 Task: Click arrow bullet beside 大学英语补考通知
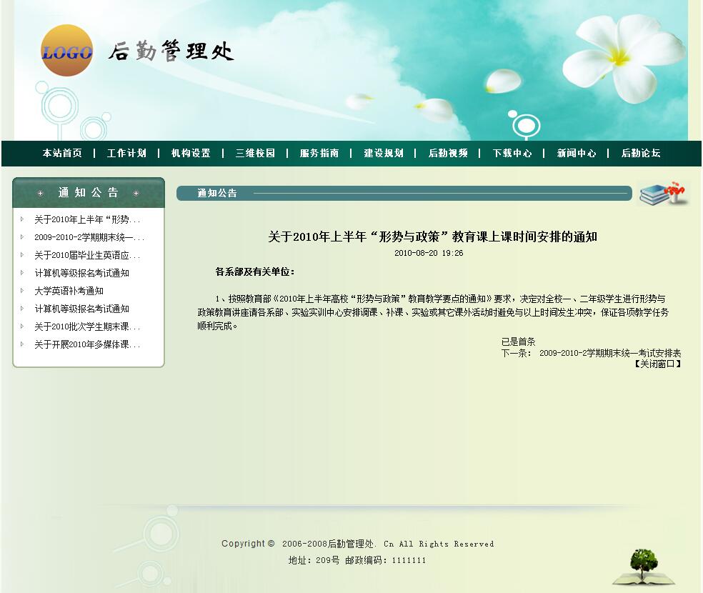tap(22, 291)
